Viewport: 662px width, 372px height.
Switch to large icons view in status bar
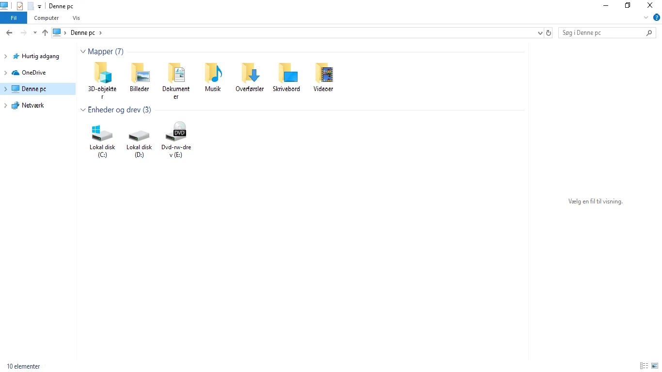[655, 366]
